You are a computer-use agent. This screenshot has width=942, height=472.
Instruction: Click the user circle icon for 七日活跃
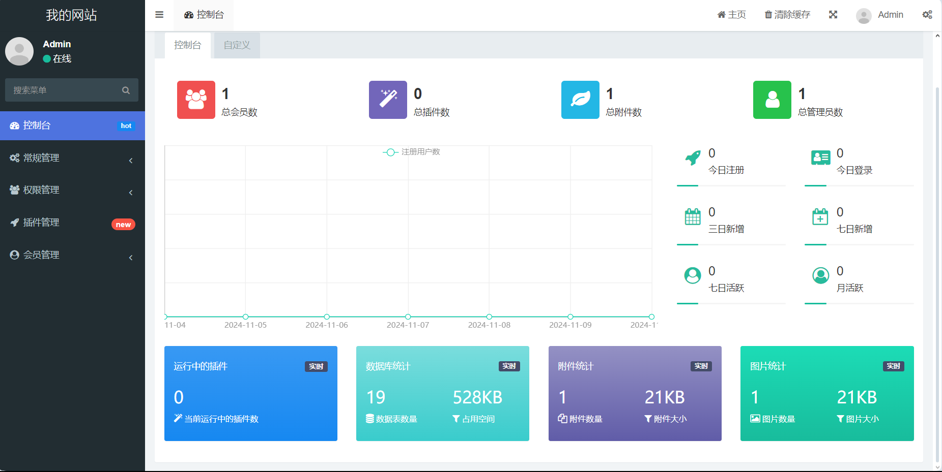(x=693, y=275)
